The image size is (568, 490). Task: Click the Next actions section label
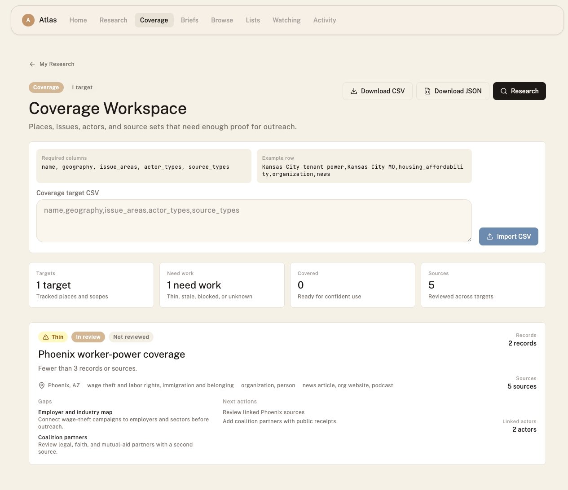point(240,402)
